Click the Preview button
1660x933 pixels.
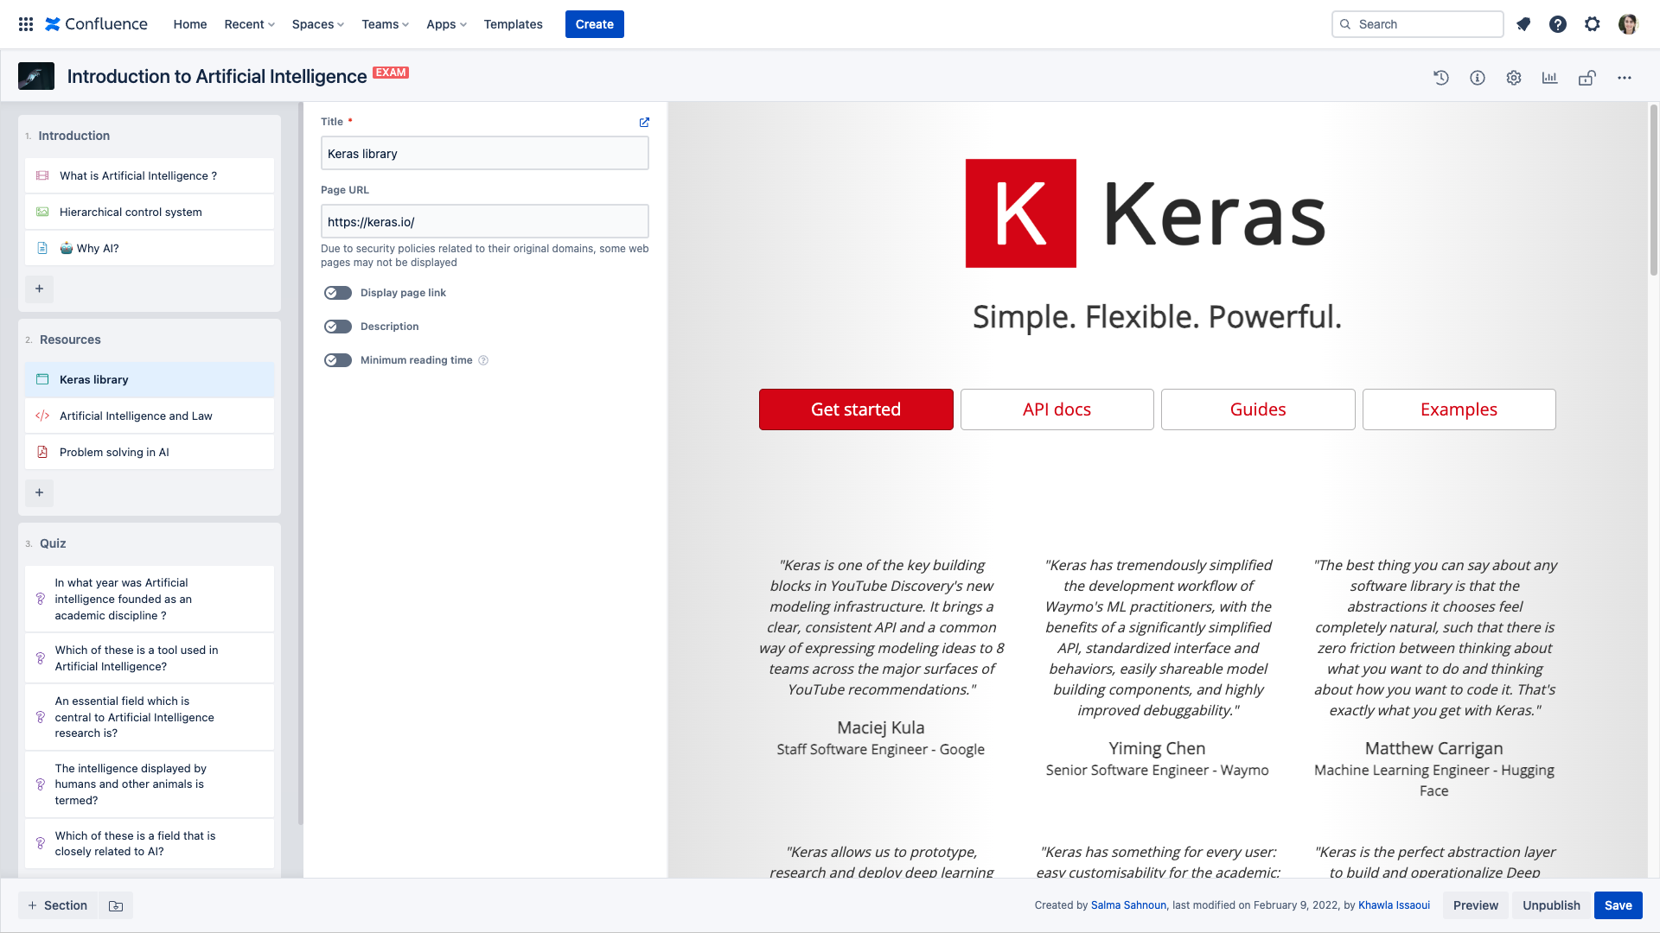[x=1476, y=905]
